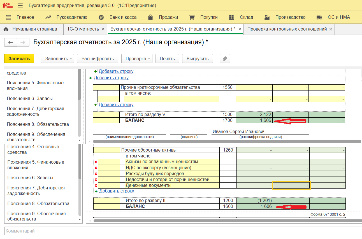
Task: Delete the Денежные документы row with red x
Action: 96,185
